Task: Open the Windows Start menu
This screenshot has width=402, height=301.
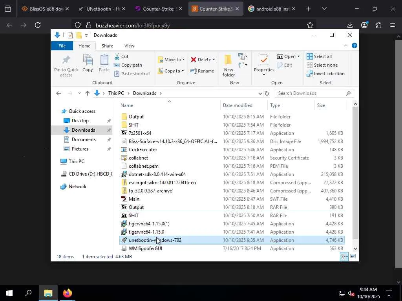Action: click(x=9, y=293)
